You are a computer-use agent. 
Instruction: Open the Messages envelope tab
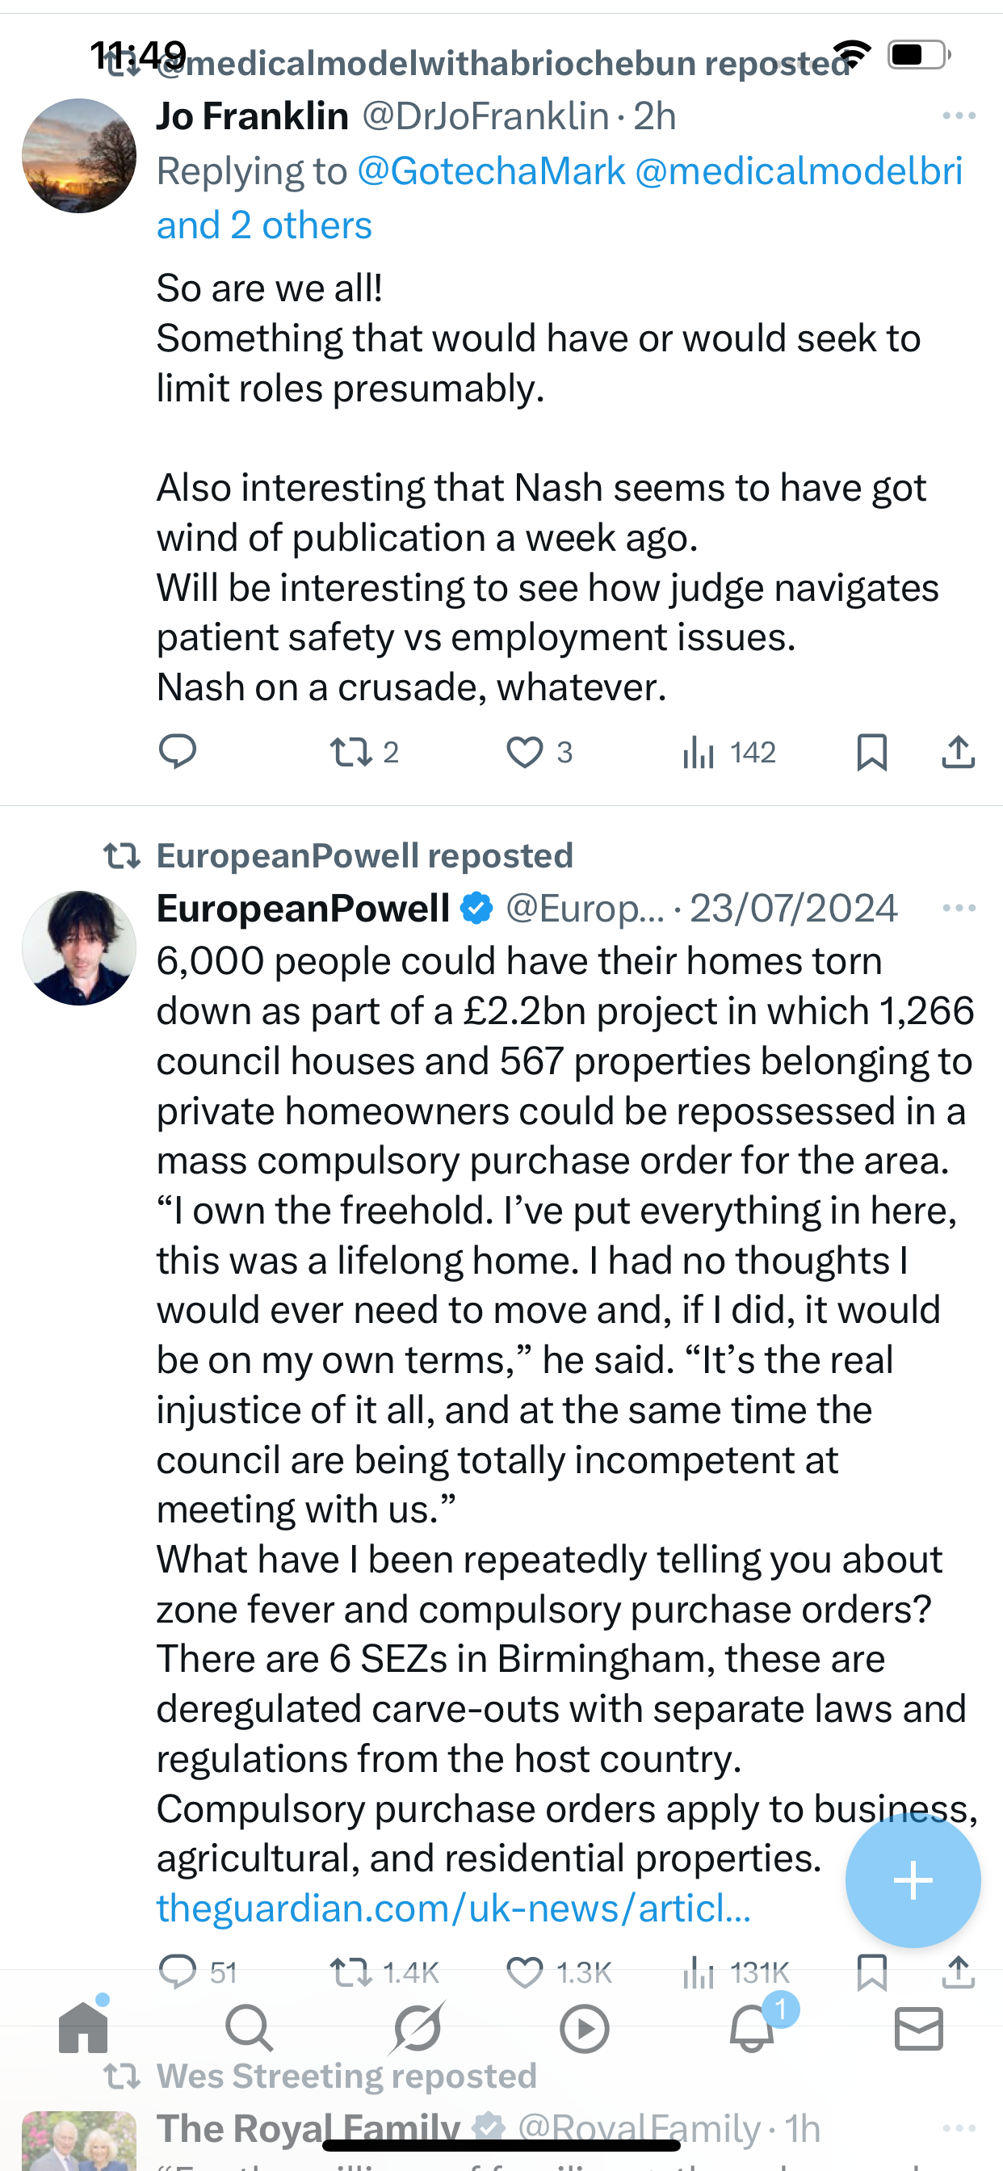tap(918, 2028)
